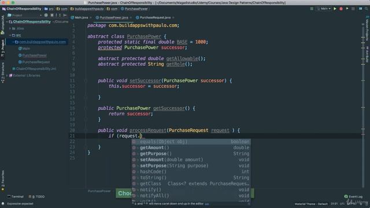Toggle the Structure tool window side tab
Viewport: 370px width, 208px height.
[x=2, y=72]
